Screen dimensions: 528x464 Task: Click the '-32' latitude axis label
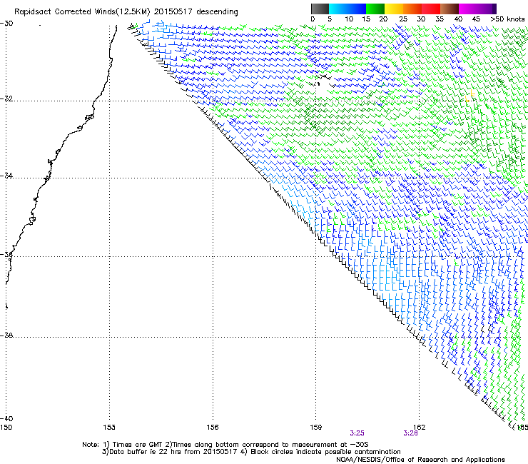click(x=6, y=99)
